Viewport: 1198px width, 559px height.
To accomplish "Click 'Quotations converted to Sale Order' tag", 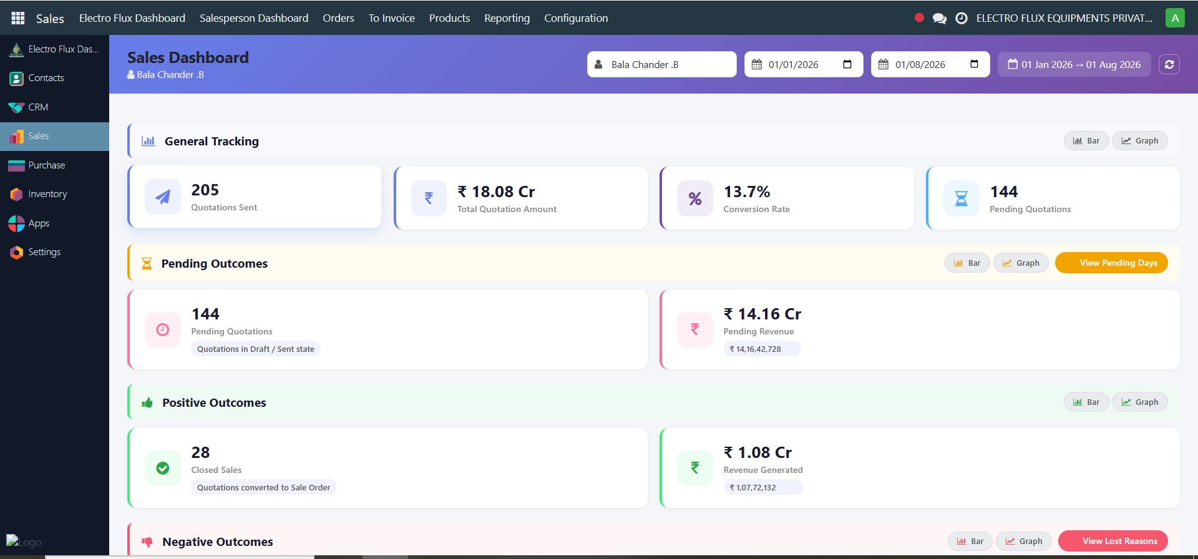I will coord(263,487).
